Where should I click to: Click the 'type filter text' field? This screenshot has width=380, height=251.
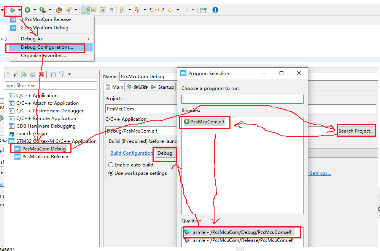click(x=51, y=85)
